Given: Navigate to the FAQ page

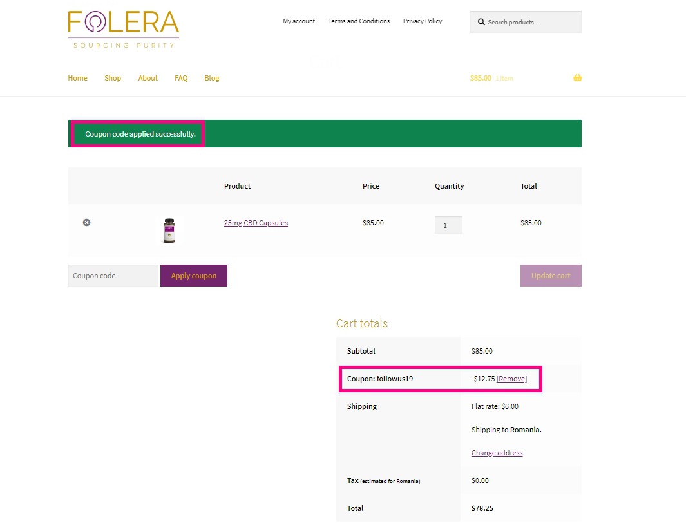Looking at the screenshot, I should click(181, 78).
